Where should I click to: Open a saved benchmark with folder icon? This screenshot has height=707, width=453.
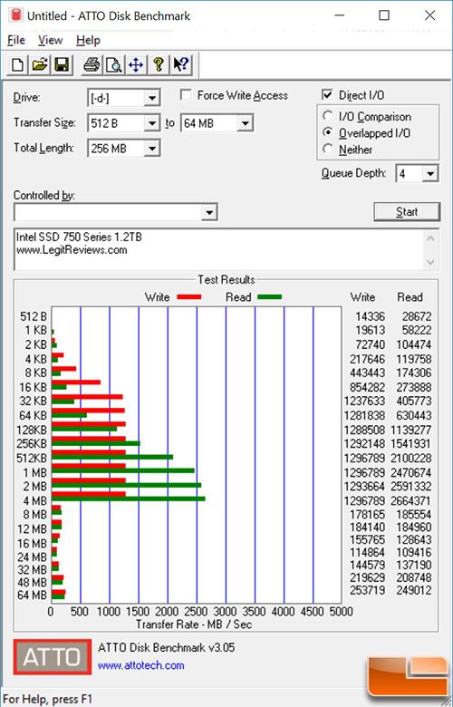pos(40,65)
